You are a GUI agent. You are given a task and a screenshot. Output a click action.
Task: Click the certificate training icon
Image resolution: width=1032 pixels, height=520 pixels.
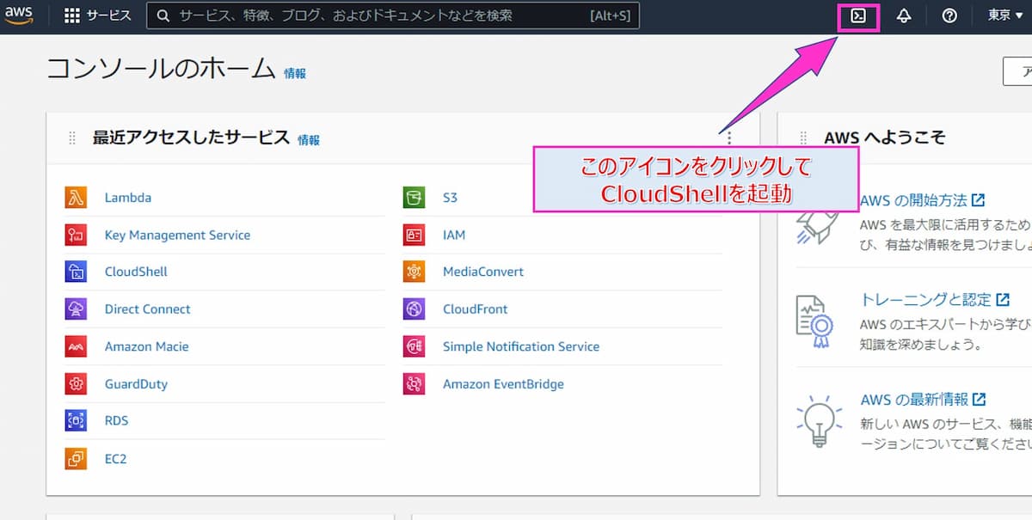pos(814,321)
